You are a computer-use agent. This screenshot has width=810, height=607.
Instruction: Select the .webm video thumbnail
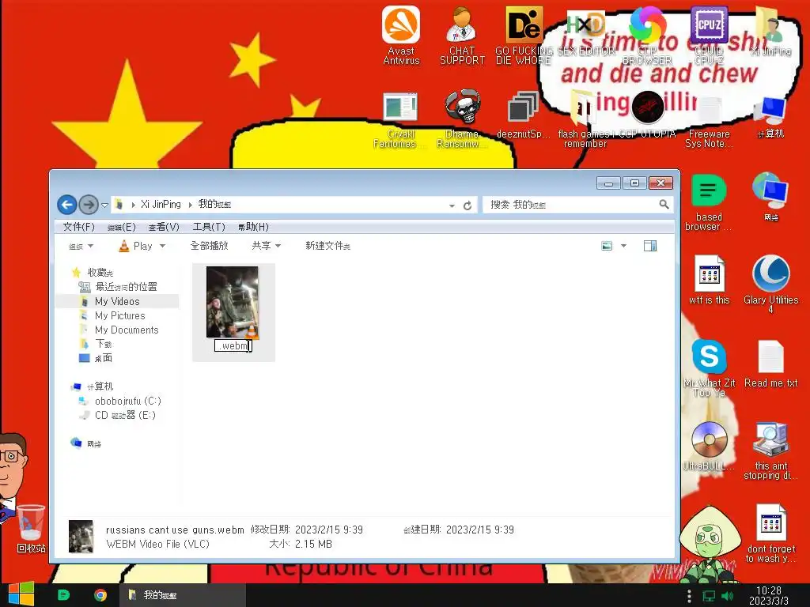pyautogui.click(x=233, y=303)
